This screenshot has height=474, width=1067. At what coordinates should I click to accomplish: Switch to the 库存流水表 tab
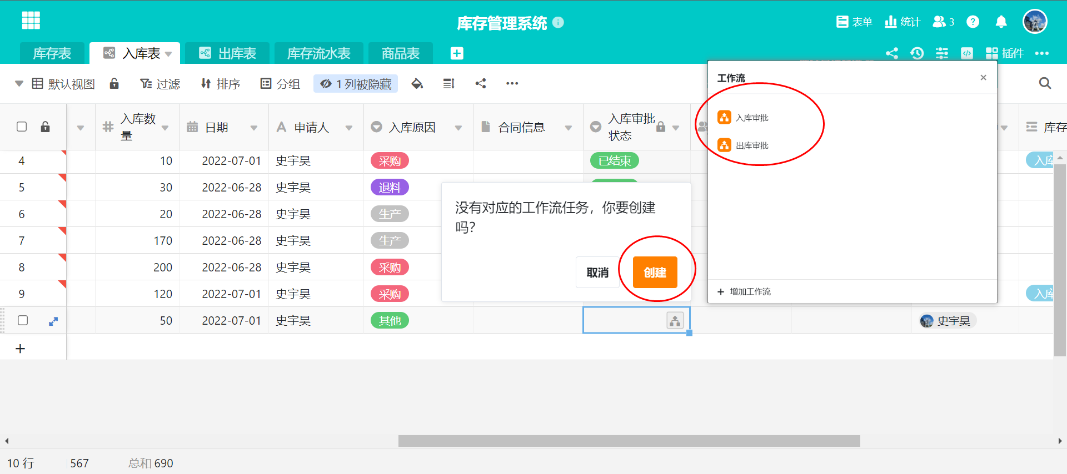(319, 53)
